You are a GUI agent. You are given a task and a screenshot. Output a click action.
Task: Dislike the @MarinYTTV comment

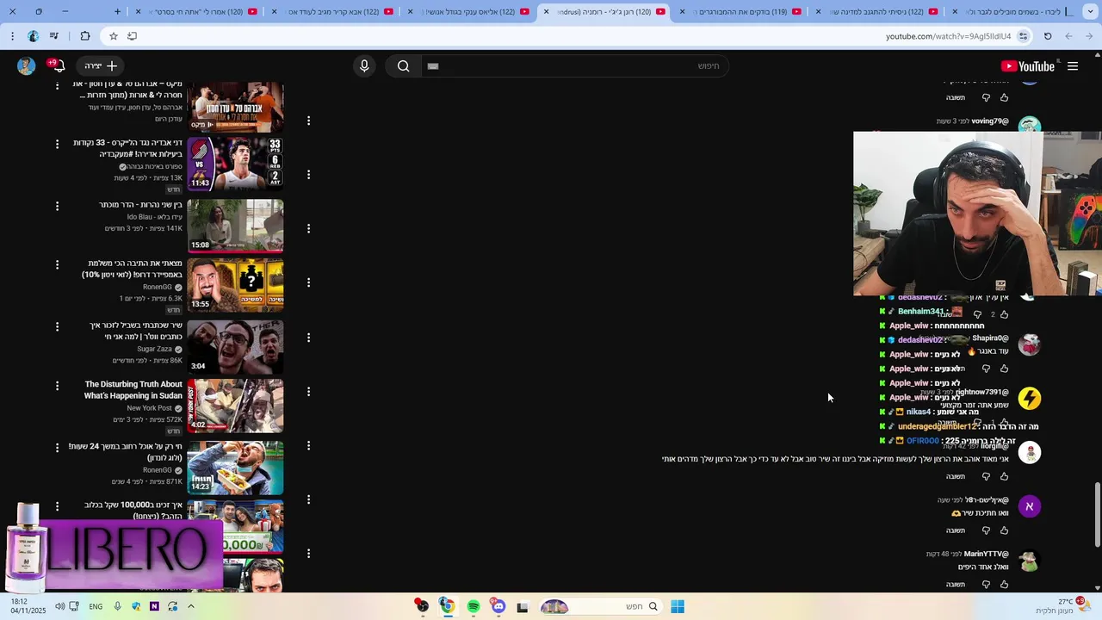coord(986,585)
